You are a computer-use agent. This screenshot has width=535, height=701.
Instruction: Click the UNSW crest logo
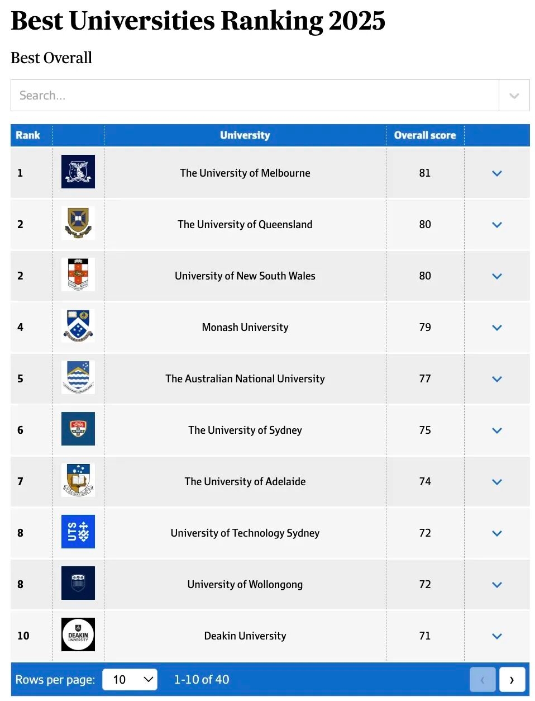coord(78,274)
